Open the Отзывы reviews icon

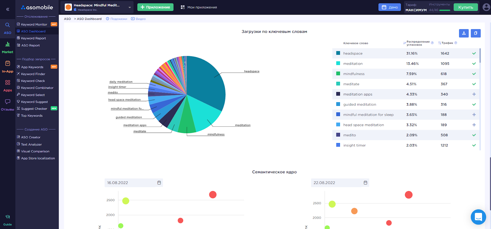[8, 105]
